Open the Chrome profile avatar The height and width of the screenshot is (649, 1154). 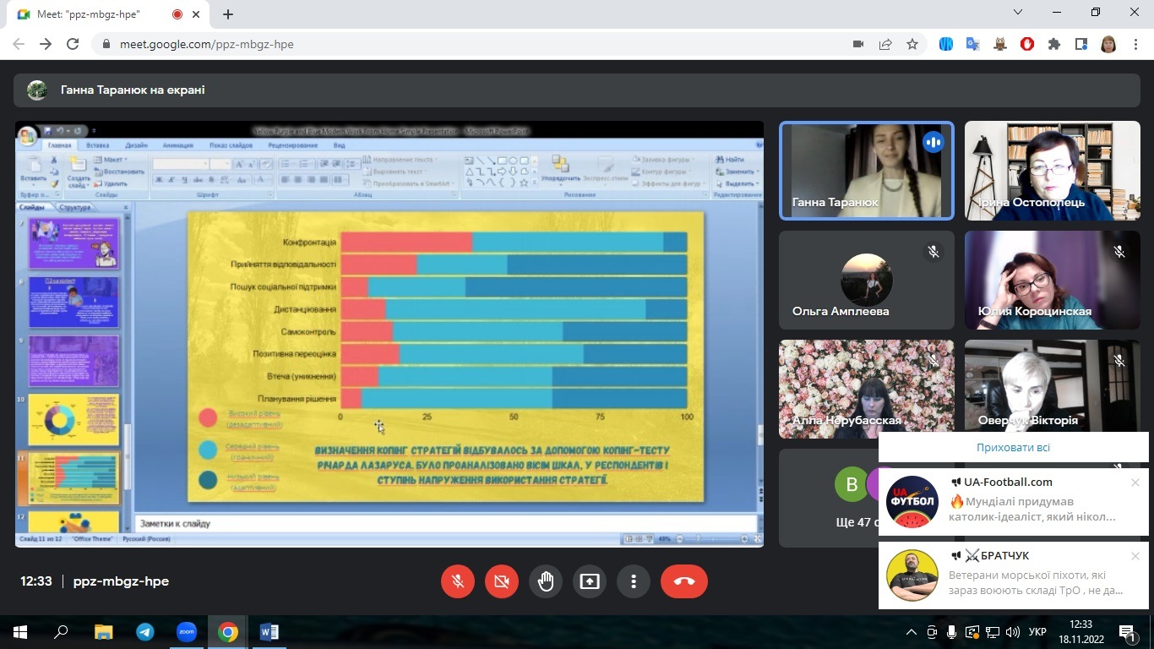(1108, 44)
